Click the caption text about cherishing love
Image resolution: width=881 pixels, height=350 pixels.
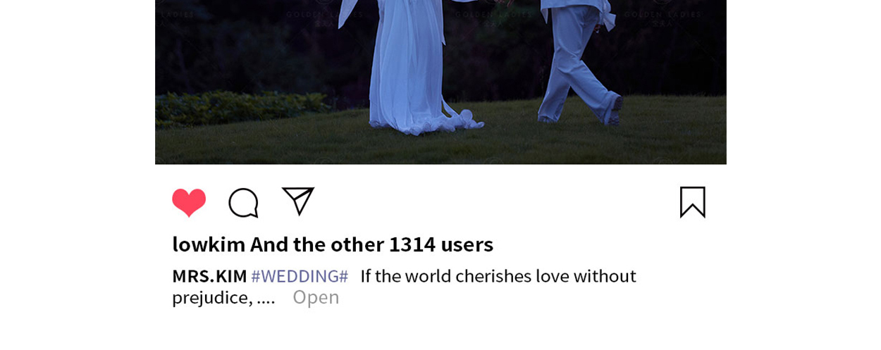pos(498,275)
